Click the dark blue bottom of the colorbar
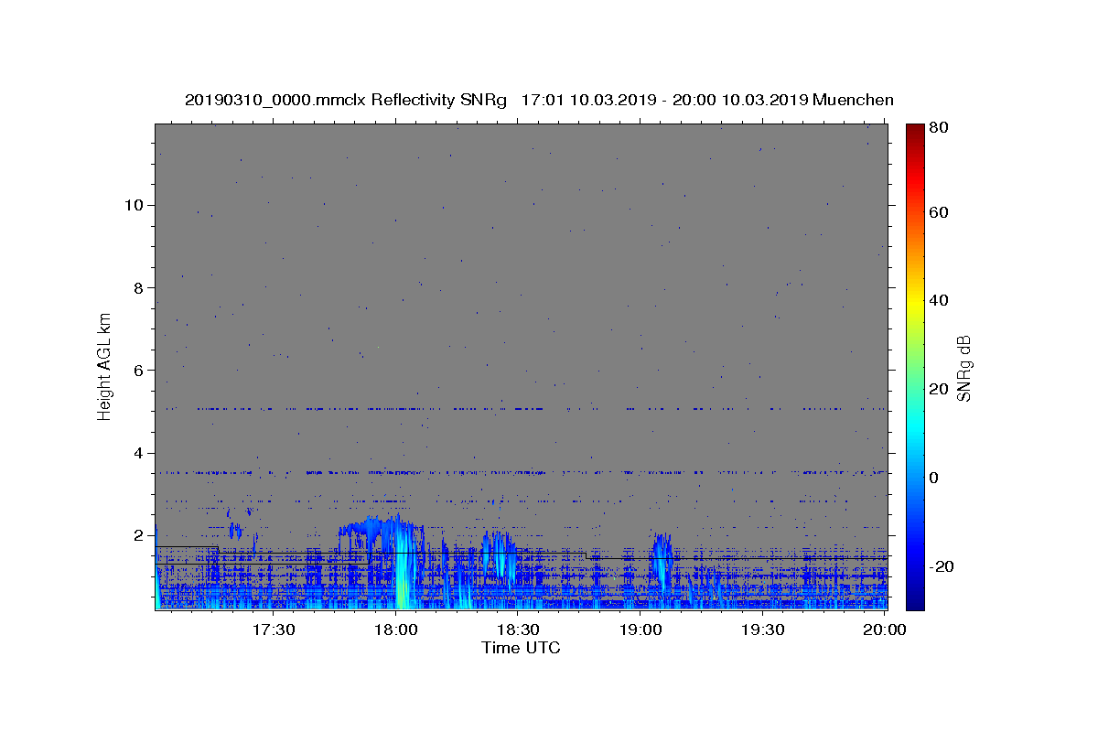 coord(915,599)
